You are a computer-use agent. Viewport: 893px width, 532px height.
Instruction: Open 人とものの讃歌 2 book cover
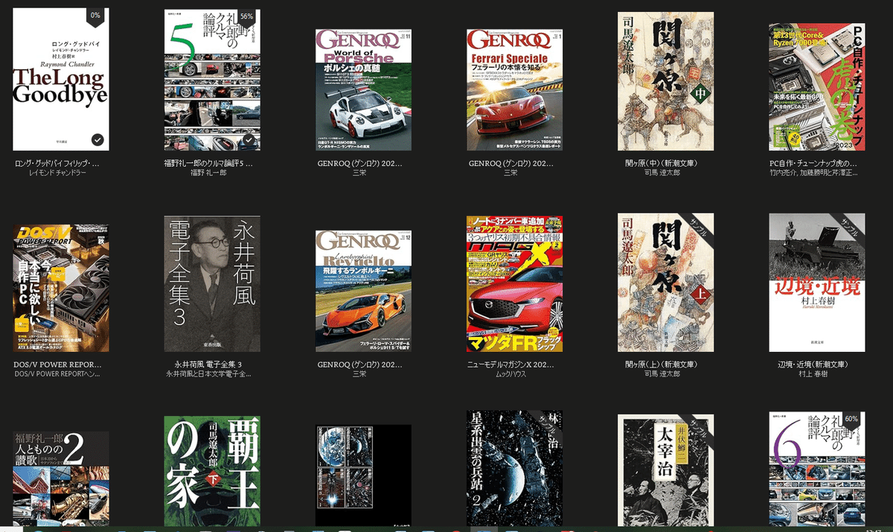61,479
